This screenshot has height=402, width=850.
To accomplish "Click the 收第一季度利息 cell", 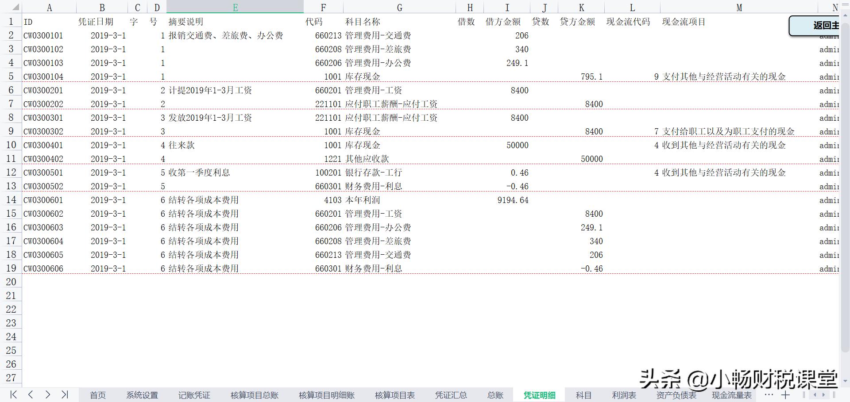I will 235,172.
